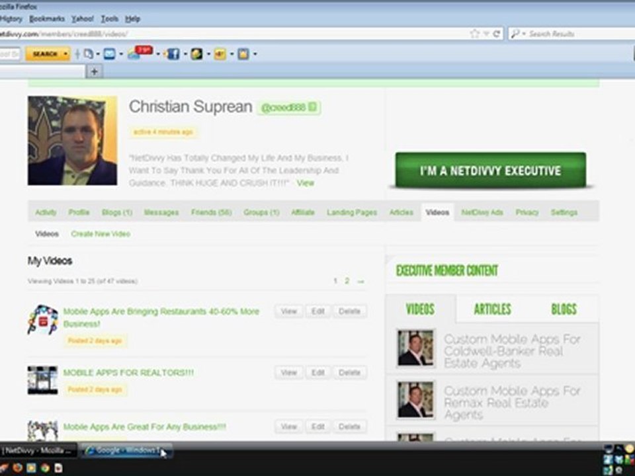The height and width of the screenshot is (476, 635).
Task: Click the MOBILE APPS FOR REALTORS thumbnail
Action: point(42,380)
